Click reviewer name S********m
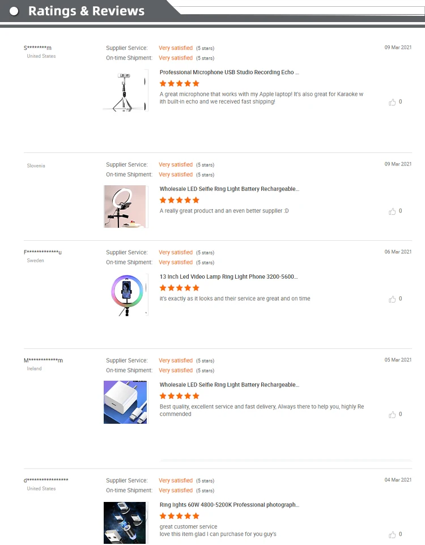This screenshot has width=425, height=545. tap(37, 48)
